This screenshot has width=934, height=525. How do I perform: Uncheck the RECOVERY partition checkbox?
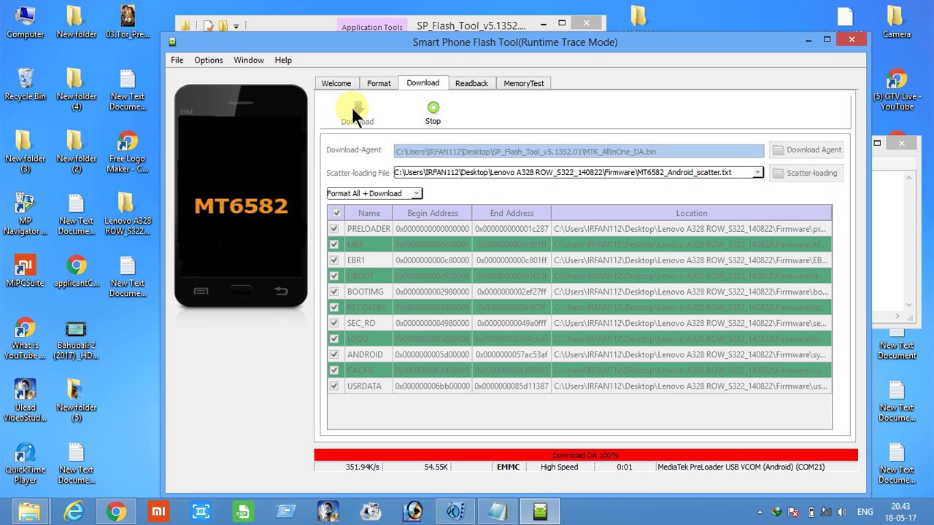334,307
